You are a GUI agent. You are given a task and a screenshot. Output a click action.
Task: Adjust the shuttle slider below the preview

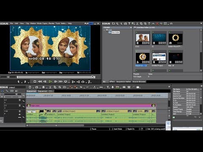click(x=8, y=77)
